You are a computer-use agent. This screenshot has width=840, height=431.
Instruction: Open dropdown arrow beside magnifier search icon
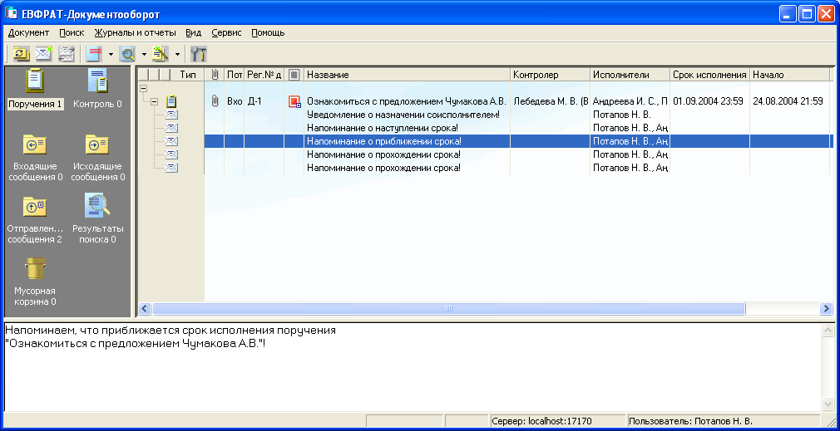(144, 54)
